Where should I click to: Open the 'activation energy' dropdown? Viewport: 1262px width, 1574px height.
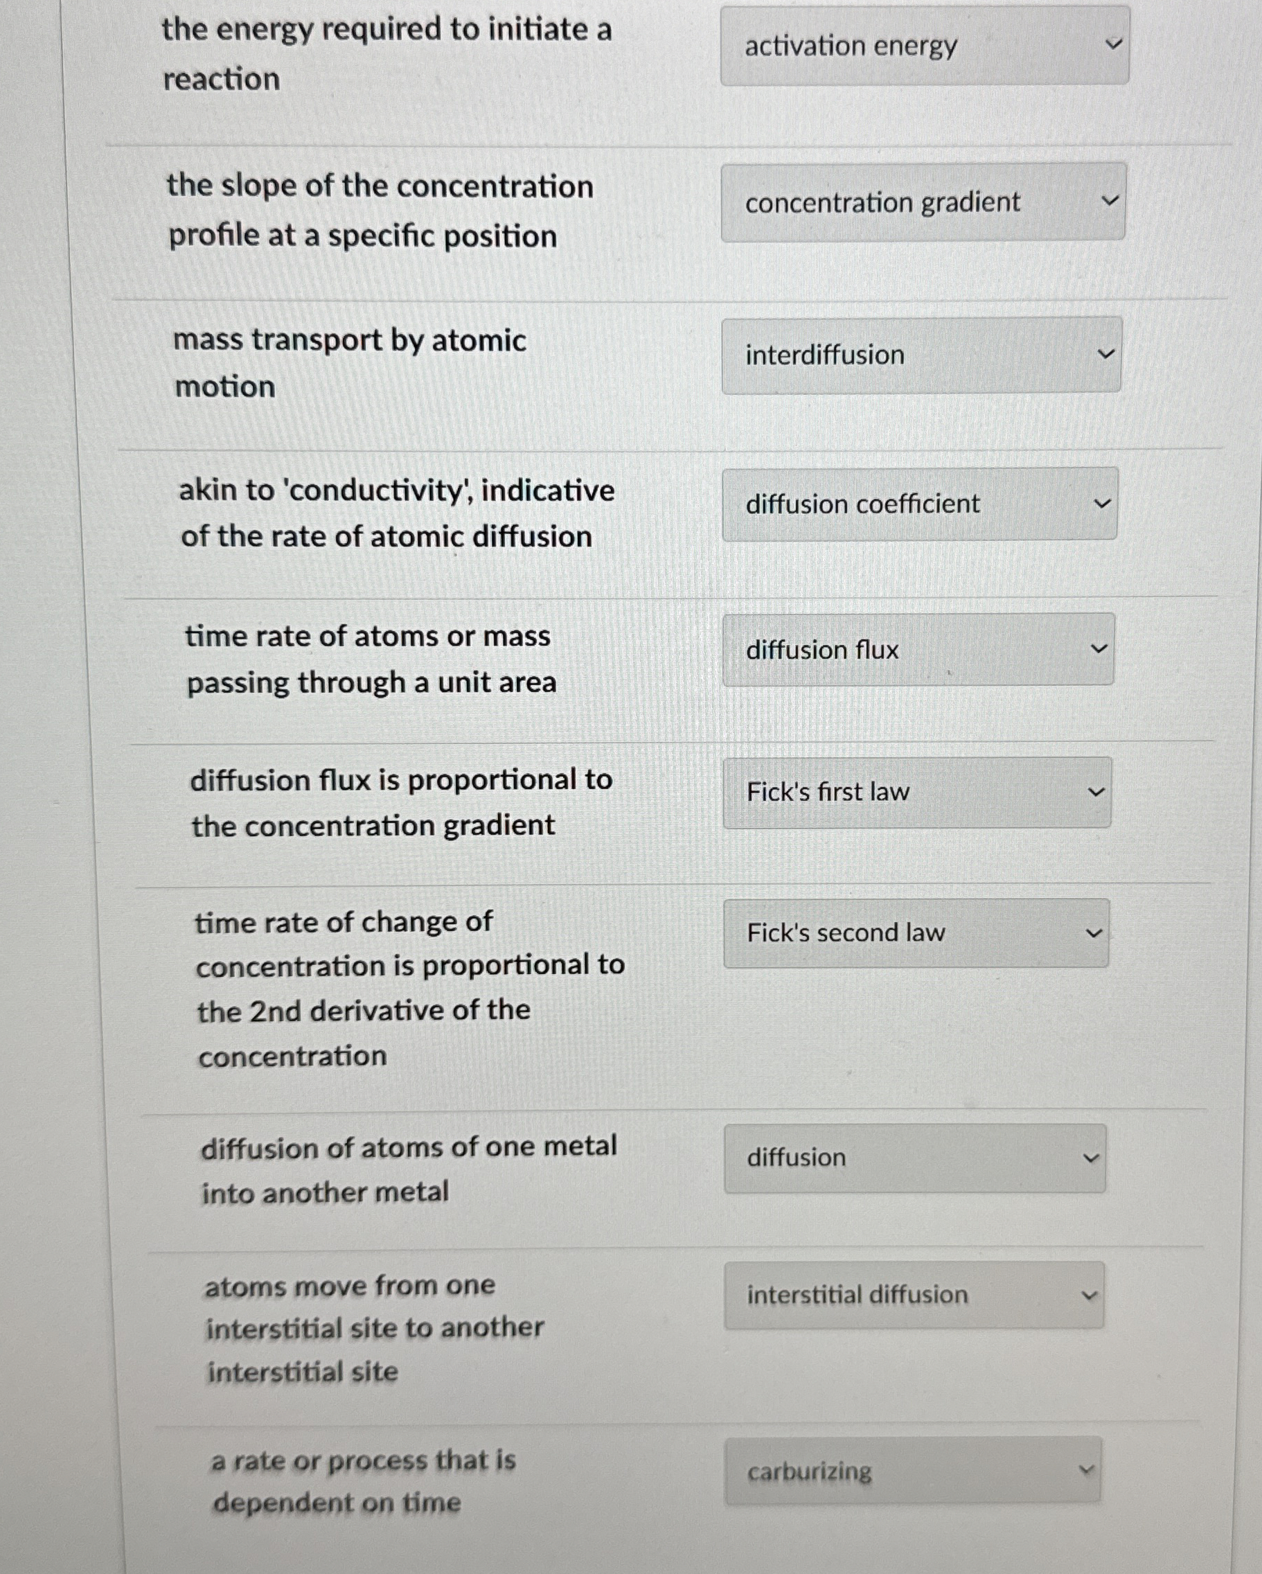click(923, 46)
